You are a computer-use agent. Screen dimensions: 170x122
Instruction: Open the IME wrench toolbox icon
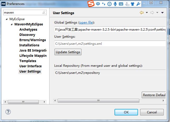138,4
